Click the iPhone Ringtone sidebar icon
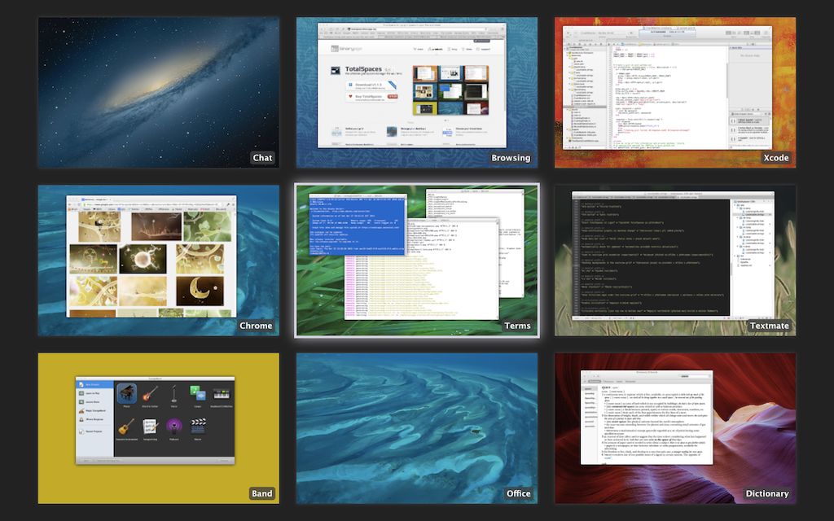Viewport: 834px width, 521px height. tap(91, 419)
